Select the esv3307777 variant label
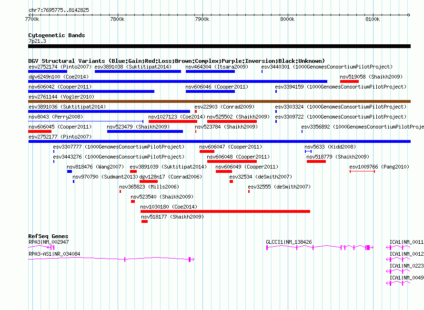This screenshot has width=424, height=310. click(x=119, y=147)
